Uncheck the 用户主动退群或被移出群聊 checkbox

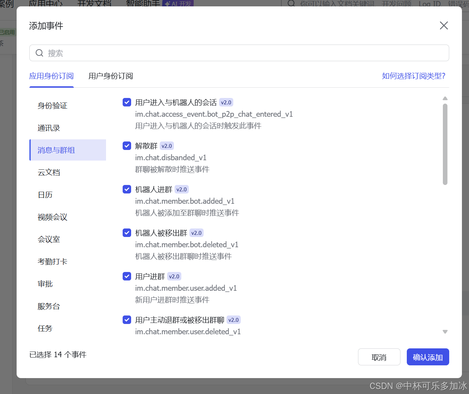click(127, 319)
